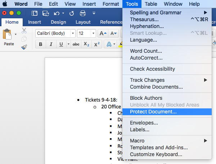Open underline style dropdown arrow
This screenshot has height=164, width=216.
tap(68, 44)
